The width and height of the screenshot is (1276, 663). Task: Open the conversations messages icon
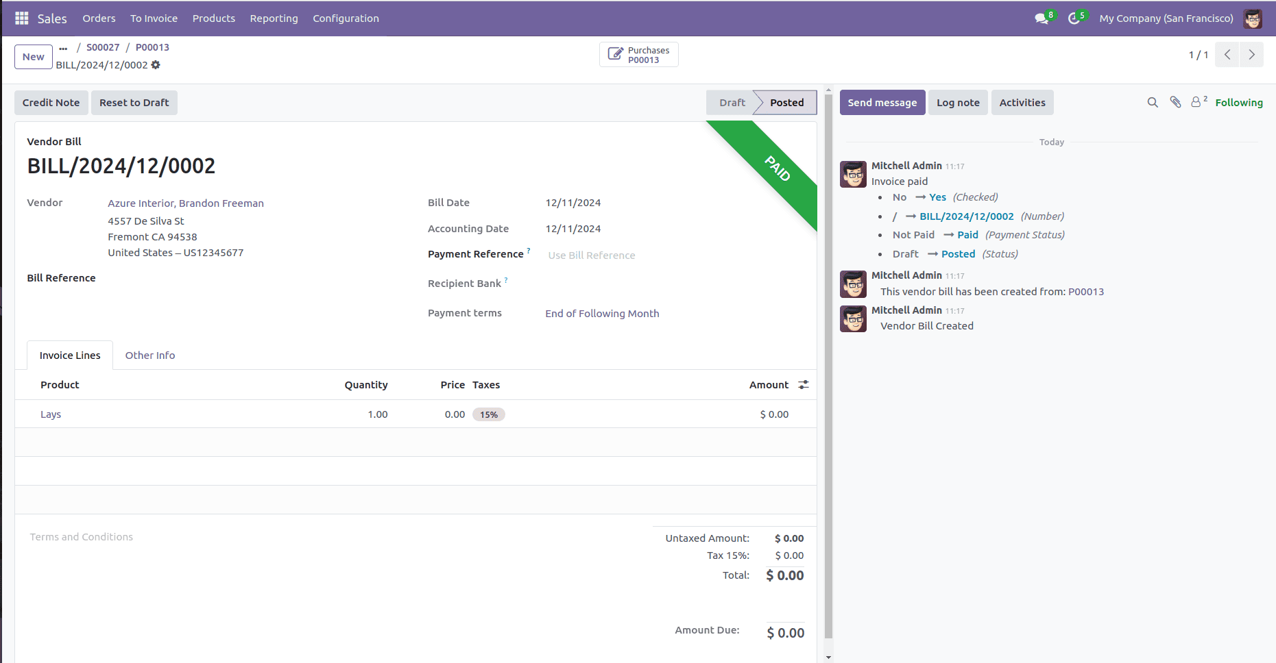[1039, 18]
